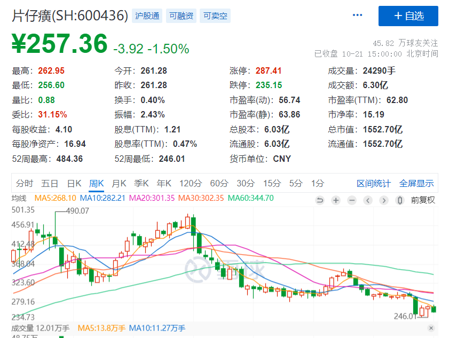449x338 pixels.
Task: Click the 涨停 value 287.41
Action: point(269,71)
